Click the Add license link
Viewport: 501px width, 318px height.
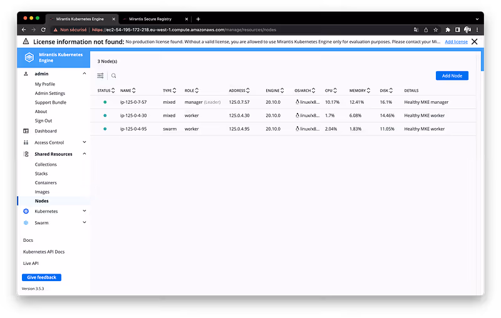point(456,42)
